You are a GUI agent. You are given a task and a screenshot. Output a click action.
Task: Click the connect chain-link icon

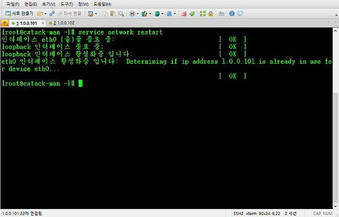[52, 14]
